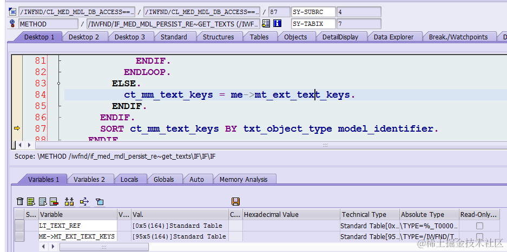507x252 pixels.
Task: Click the delete row icon with red minus
Action: (54, 202)
